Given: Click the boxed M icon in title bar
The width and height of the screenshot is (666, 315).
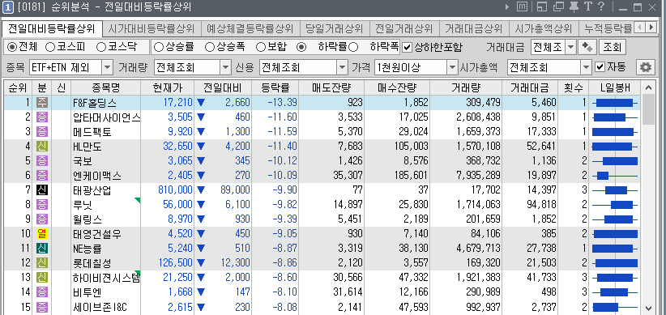Looking at the screenshot, I should pos(522,6).
